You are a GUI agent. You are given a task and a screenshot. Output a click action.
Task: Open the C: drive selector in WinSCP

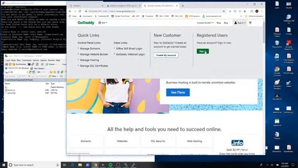tap(17, 72)
